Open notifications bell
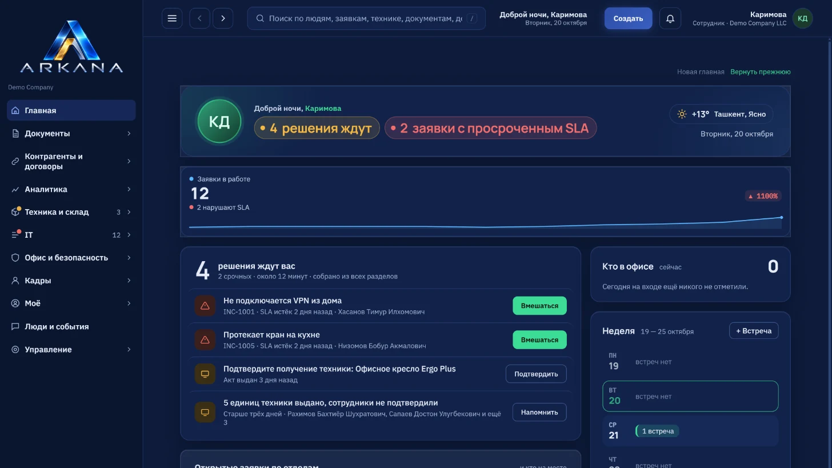The width and height of the screenshot is (832, 468). [x=670, y=18]
